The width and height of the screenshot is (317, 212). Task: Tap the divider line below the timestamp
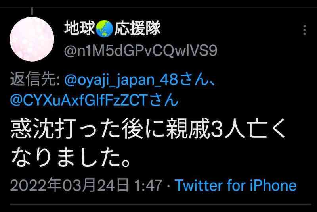click(160, 204)
